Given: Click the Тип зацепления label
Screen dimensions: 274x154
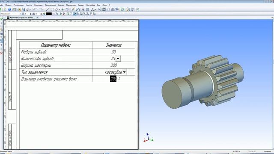Looking at the screenshot, I should tap(34, 72).
